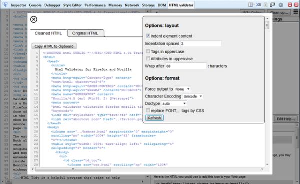Uncheck Indent element content
This screenshot has width=300, height=184.
[x=148, y=36]
